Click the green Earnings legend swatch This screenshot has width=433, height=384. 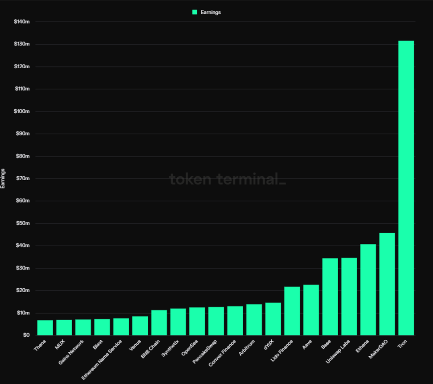coord(195,12)
